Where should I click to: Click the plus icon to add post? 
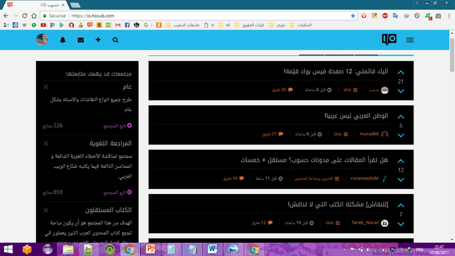coord(98,40)
